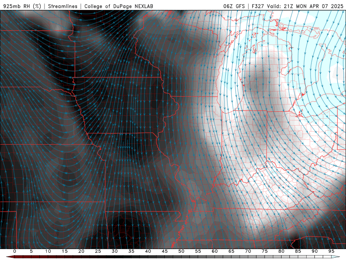The image size is (346, 259).
Task: Click the dark red low-humidity end of colorbar
Action: pyautogui.click(x=10, y=257)
